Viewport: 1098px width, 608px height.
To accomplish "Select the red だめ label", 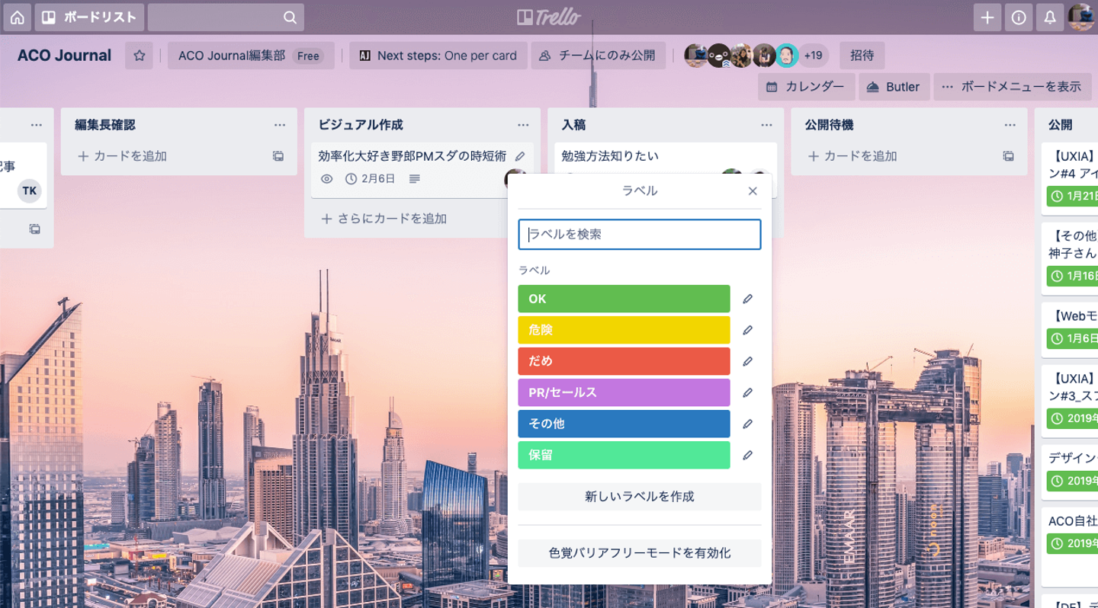I will coord(624,361).
